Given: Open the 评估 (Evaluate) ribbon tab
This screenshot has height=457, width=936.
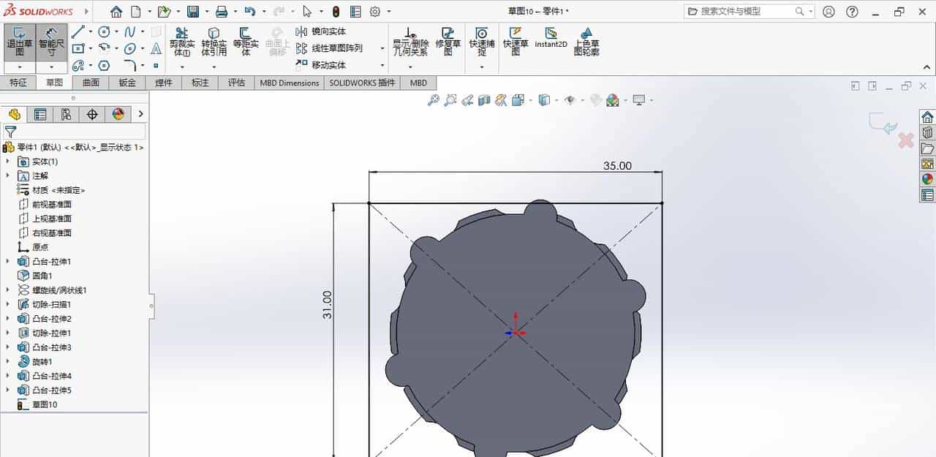Looking at the screenshot, I should pos(235,83).
